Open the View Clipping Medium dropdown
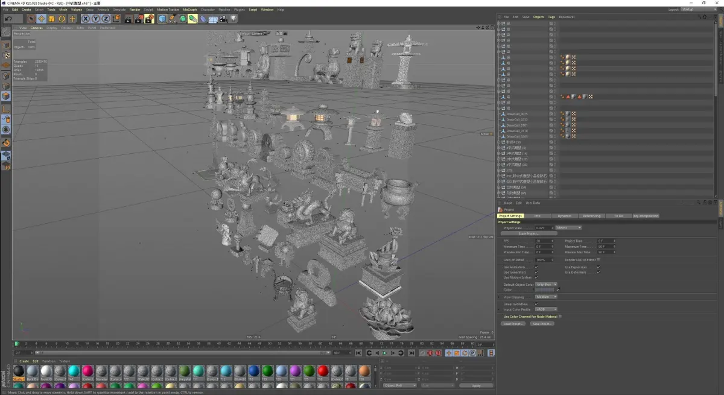Viewport: 724px width, 395px height. point(546,297)
